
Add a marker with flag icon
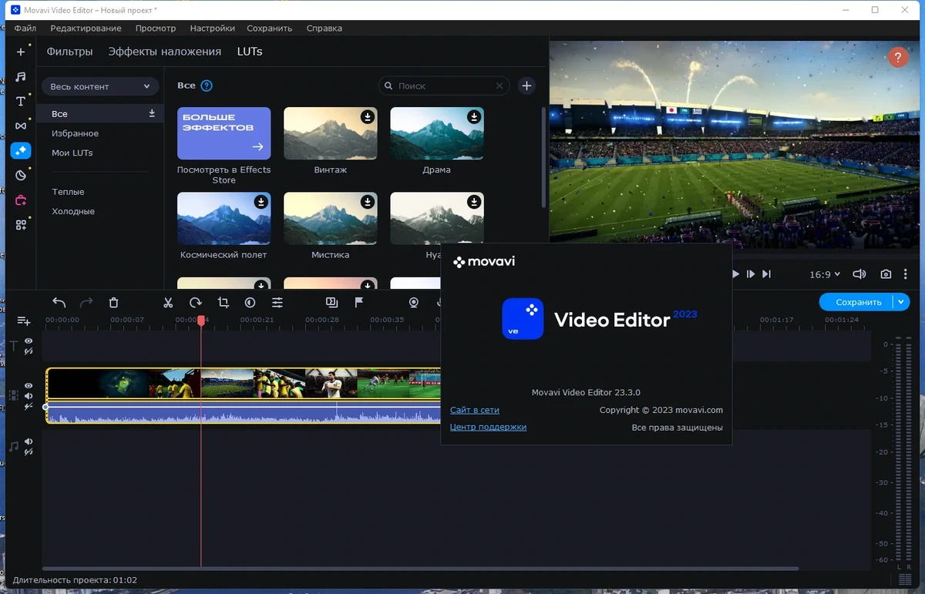359,303
